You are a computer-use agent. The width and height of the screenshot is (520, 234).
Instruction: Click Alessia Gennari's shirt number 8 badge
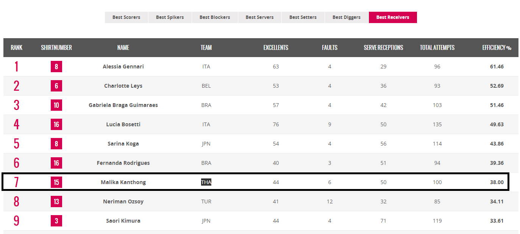(56, 67)
